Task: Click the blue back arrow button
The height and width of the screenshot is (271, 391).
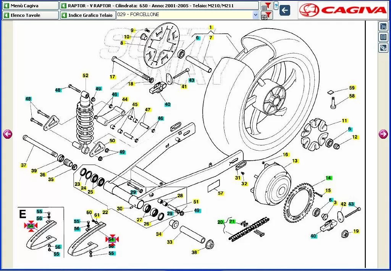Action: click(285, 10)
